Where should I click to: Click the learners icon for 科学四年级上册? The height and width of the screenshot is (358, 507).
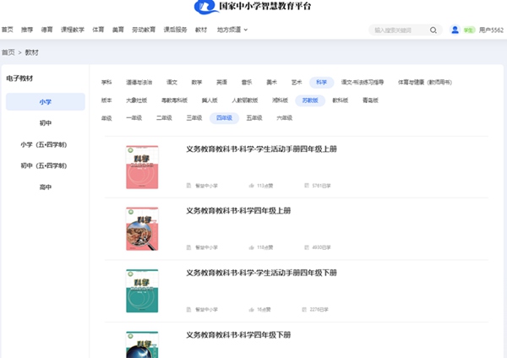(x=307, y=247)
